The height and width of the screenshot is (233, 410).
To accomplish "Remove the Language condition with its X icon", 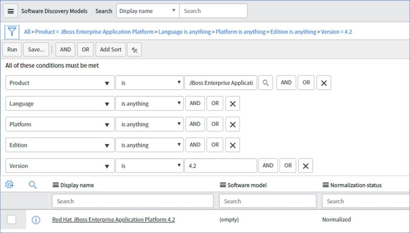I will click(x=232, y=103).
